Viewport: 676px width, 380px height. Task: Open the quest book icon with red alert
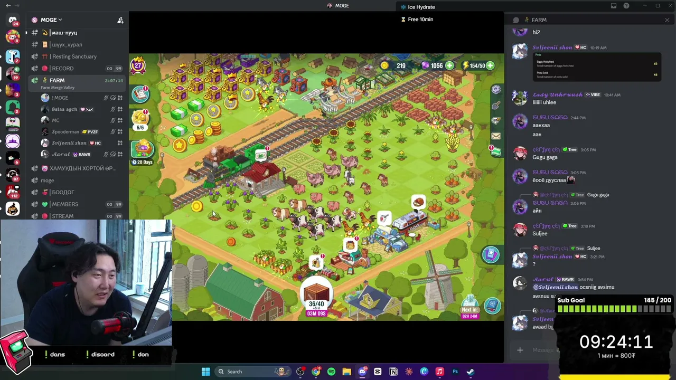(x=140, y=94)
